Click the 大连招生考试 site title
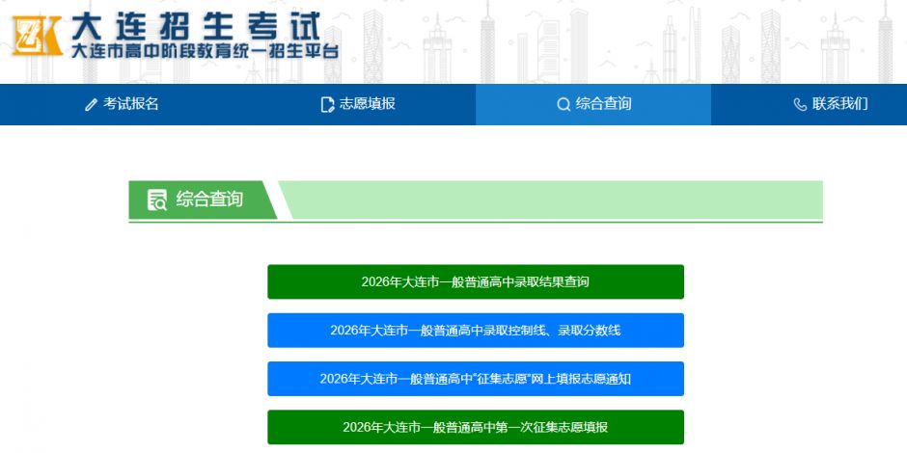 (196, 26)
